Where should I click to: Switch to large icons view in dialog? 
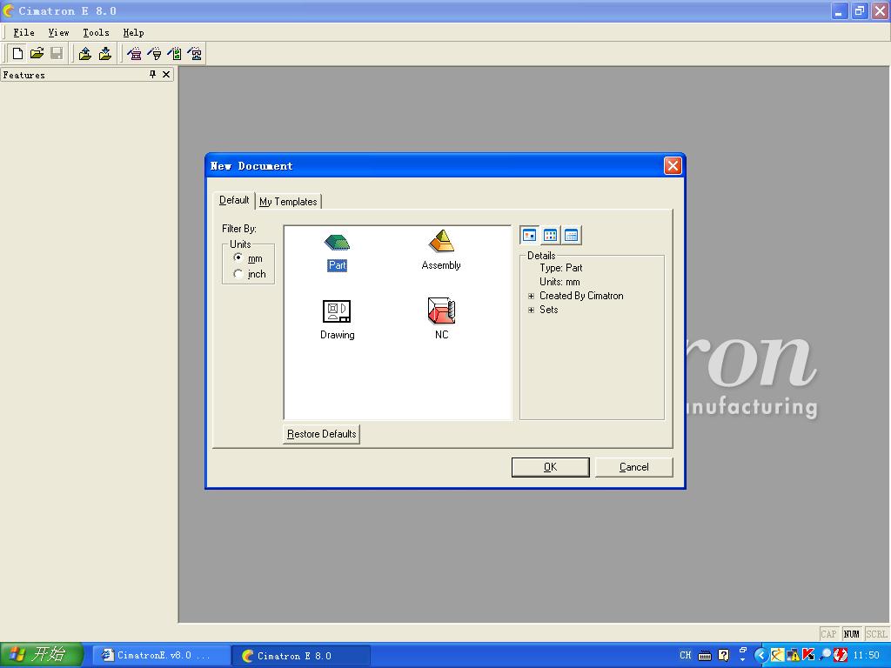click(530, 235)
